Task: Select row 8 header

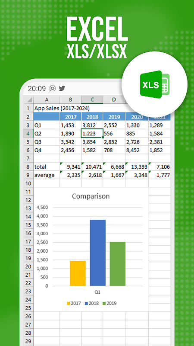Action: (x=28, y=167)
